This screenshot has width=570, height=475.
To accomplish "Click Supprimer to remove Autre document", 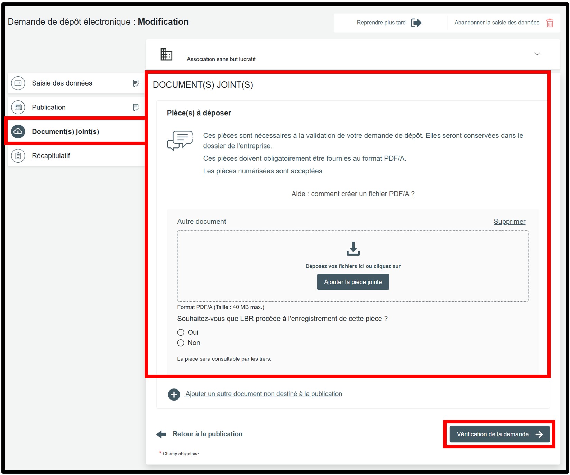I will click(509, 222).
